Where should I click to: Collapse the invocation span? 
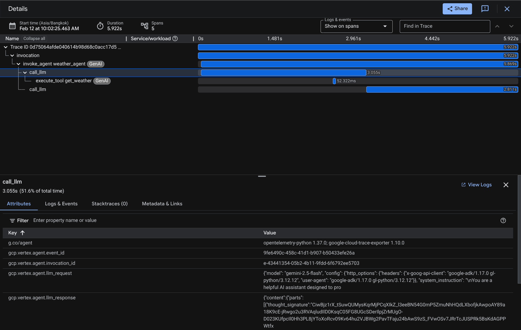(x=12, y=55)
